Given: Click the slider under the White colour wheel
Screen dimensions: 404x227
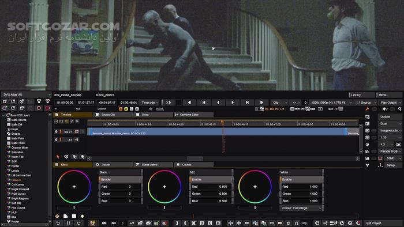Looking at the screenshot, I should (x=255, y=207).
